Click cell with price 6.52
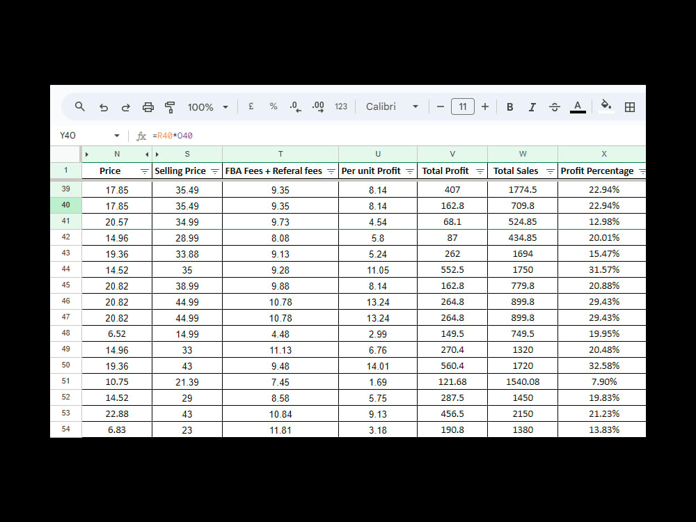 click(x=117, y=334)
